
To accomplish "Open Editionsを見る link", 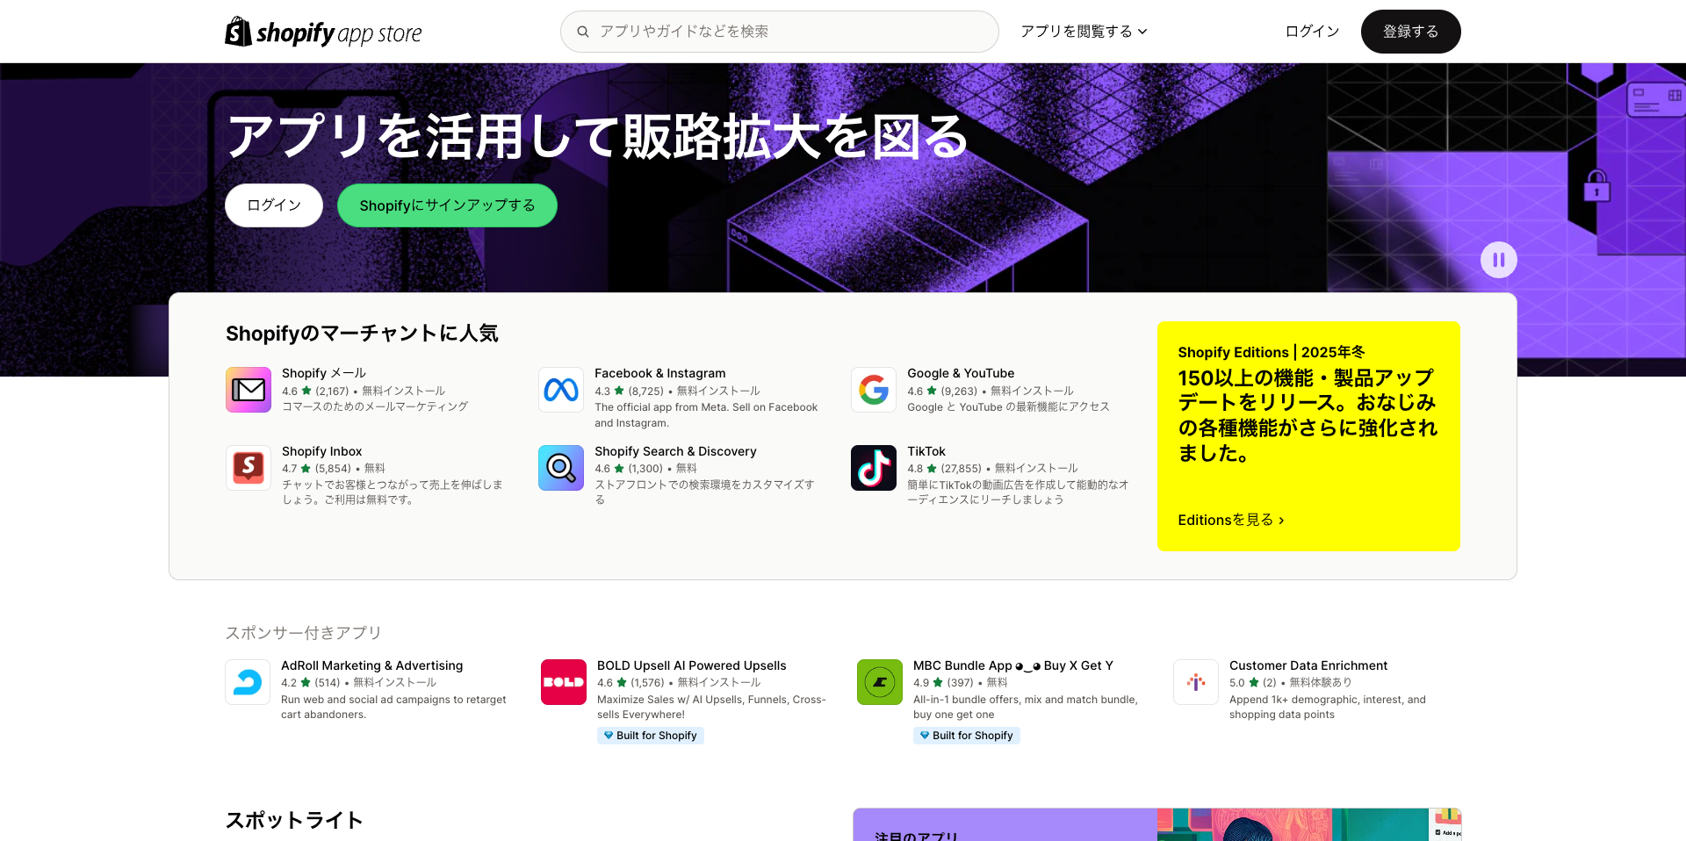I will pyautogui.click(x=1231, y=520).
